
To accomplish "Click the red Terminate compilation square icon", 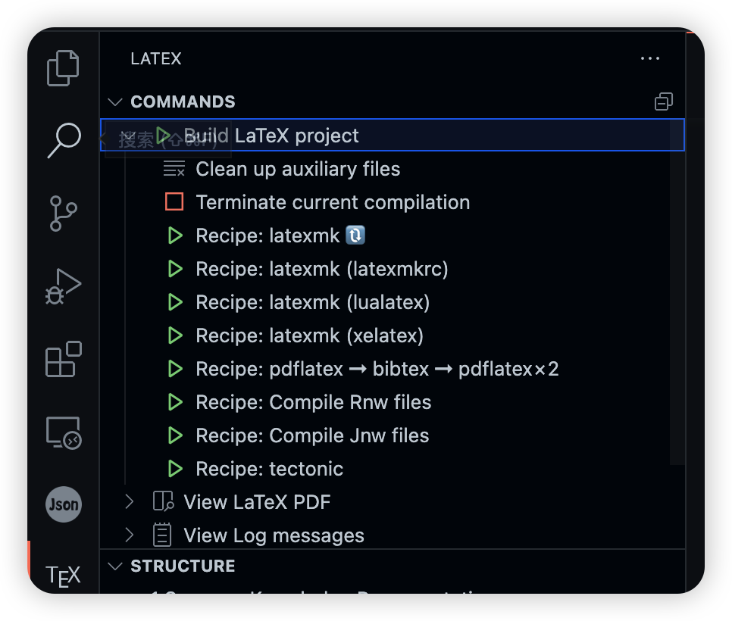I will tap(174, 202).
